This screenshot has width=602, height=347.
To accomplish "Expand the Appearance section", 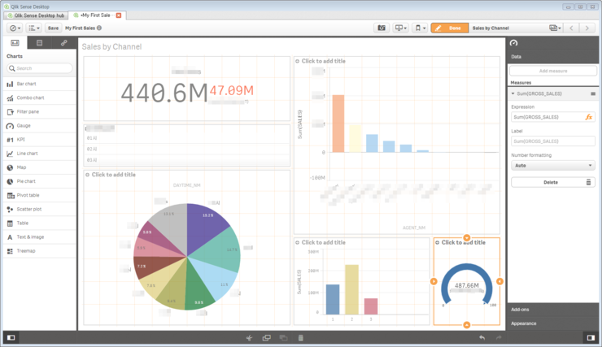I will [553, 323].
